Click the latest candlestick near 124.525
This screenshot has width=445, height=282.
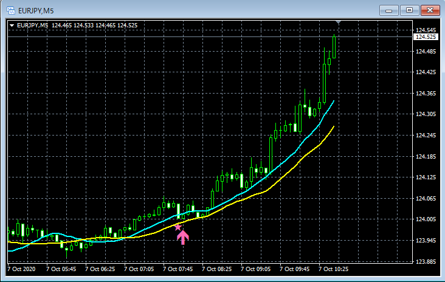pos(334,47)
